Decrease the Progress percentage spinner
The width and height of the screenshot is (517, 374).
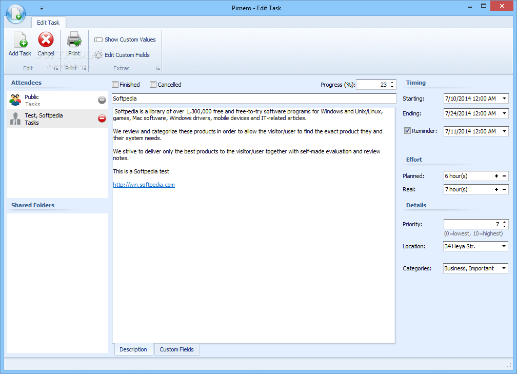tap(392, 87)
